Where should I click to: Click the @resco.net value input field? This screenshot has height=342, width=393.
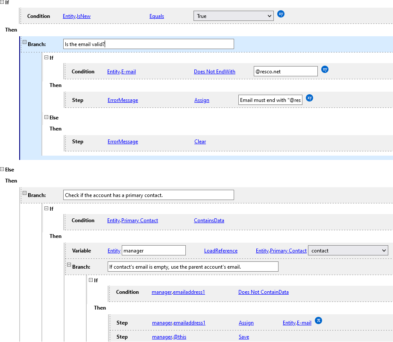[285, 72]
